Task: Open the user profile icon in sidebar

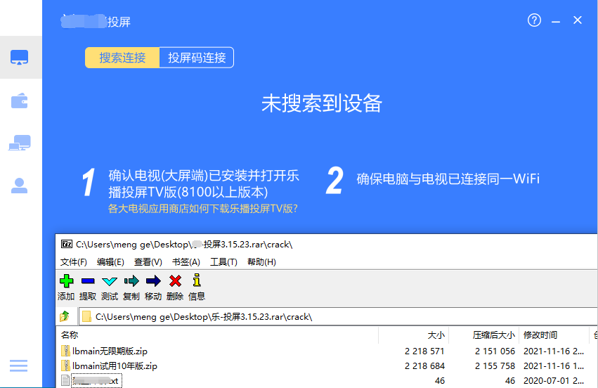Action: click(x=20, y=186)
